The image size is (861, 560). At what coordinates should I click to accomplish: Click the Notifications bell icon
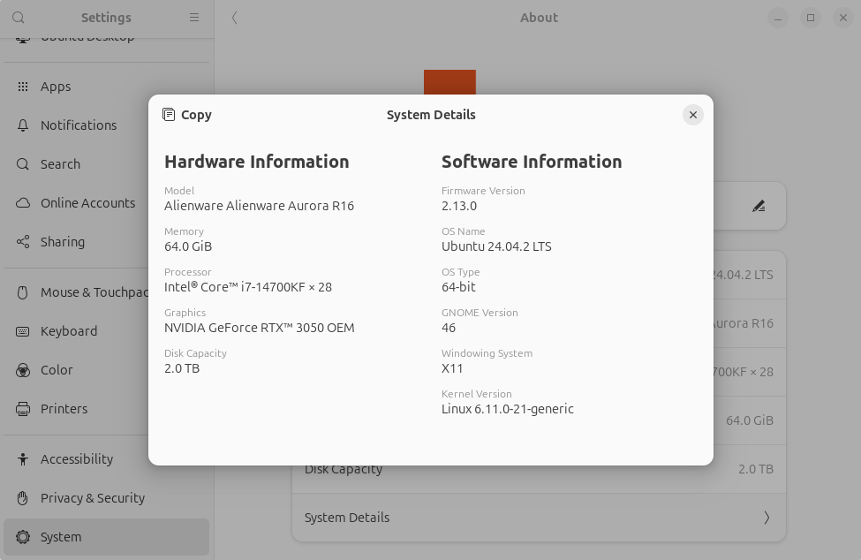pos(22,125)
